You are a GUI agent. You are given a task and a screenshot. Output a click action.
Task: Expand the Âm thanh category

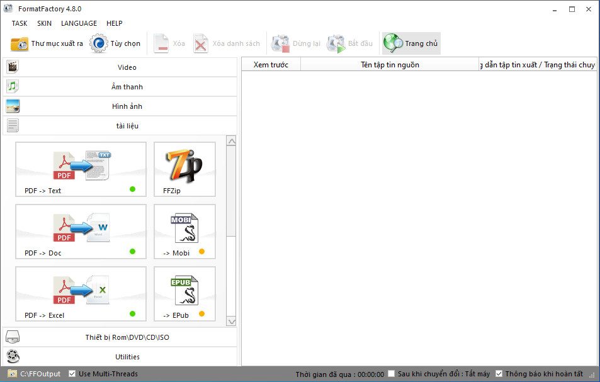point(120,87)
